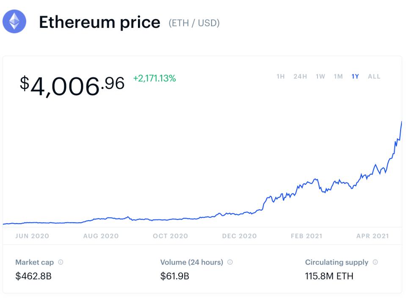Screen dimensions: 406x298
Task: Select the 1W time range
Action: tap(320, 77)
